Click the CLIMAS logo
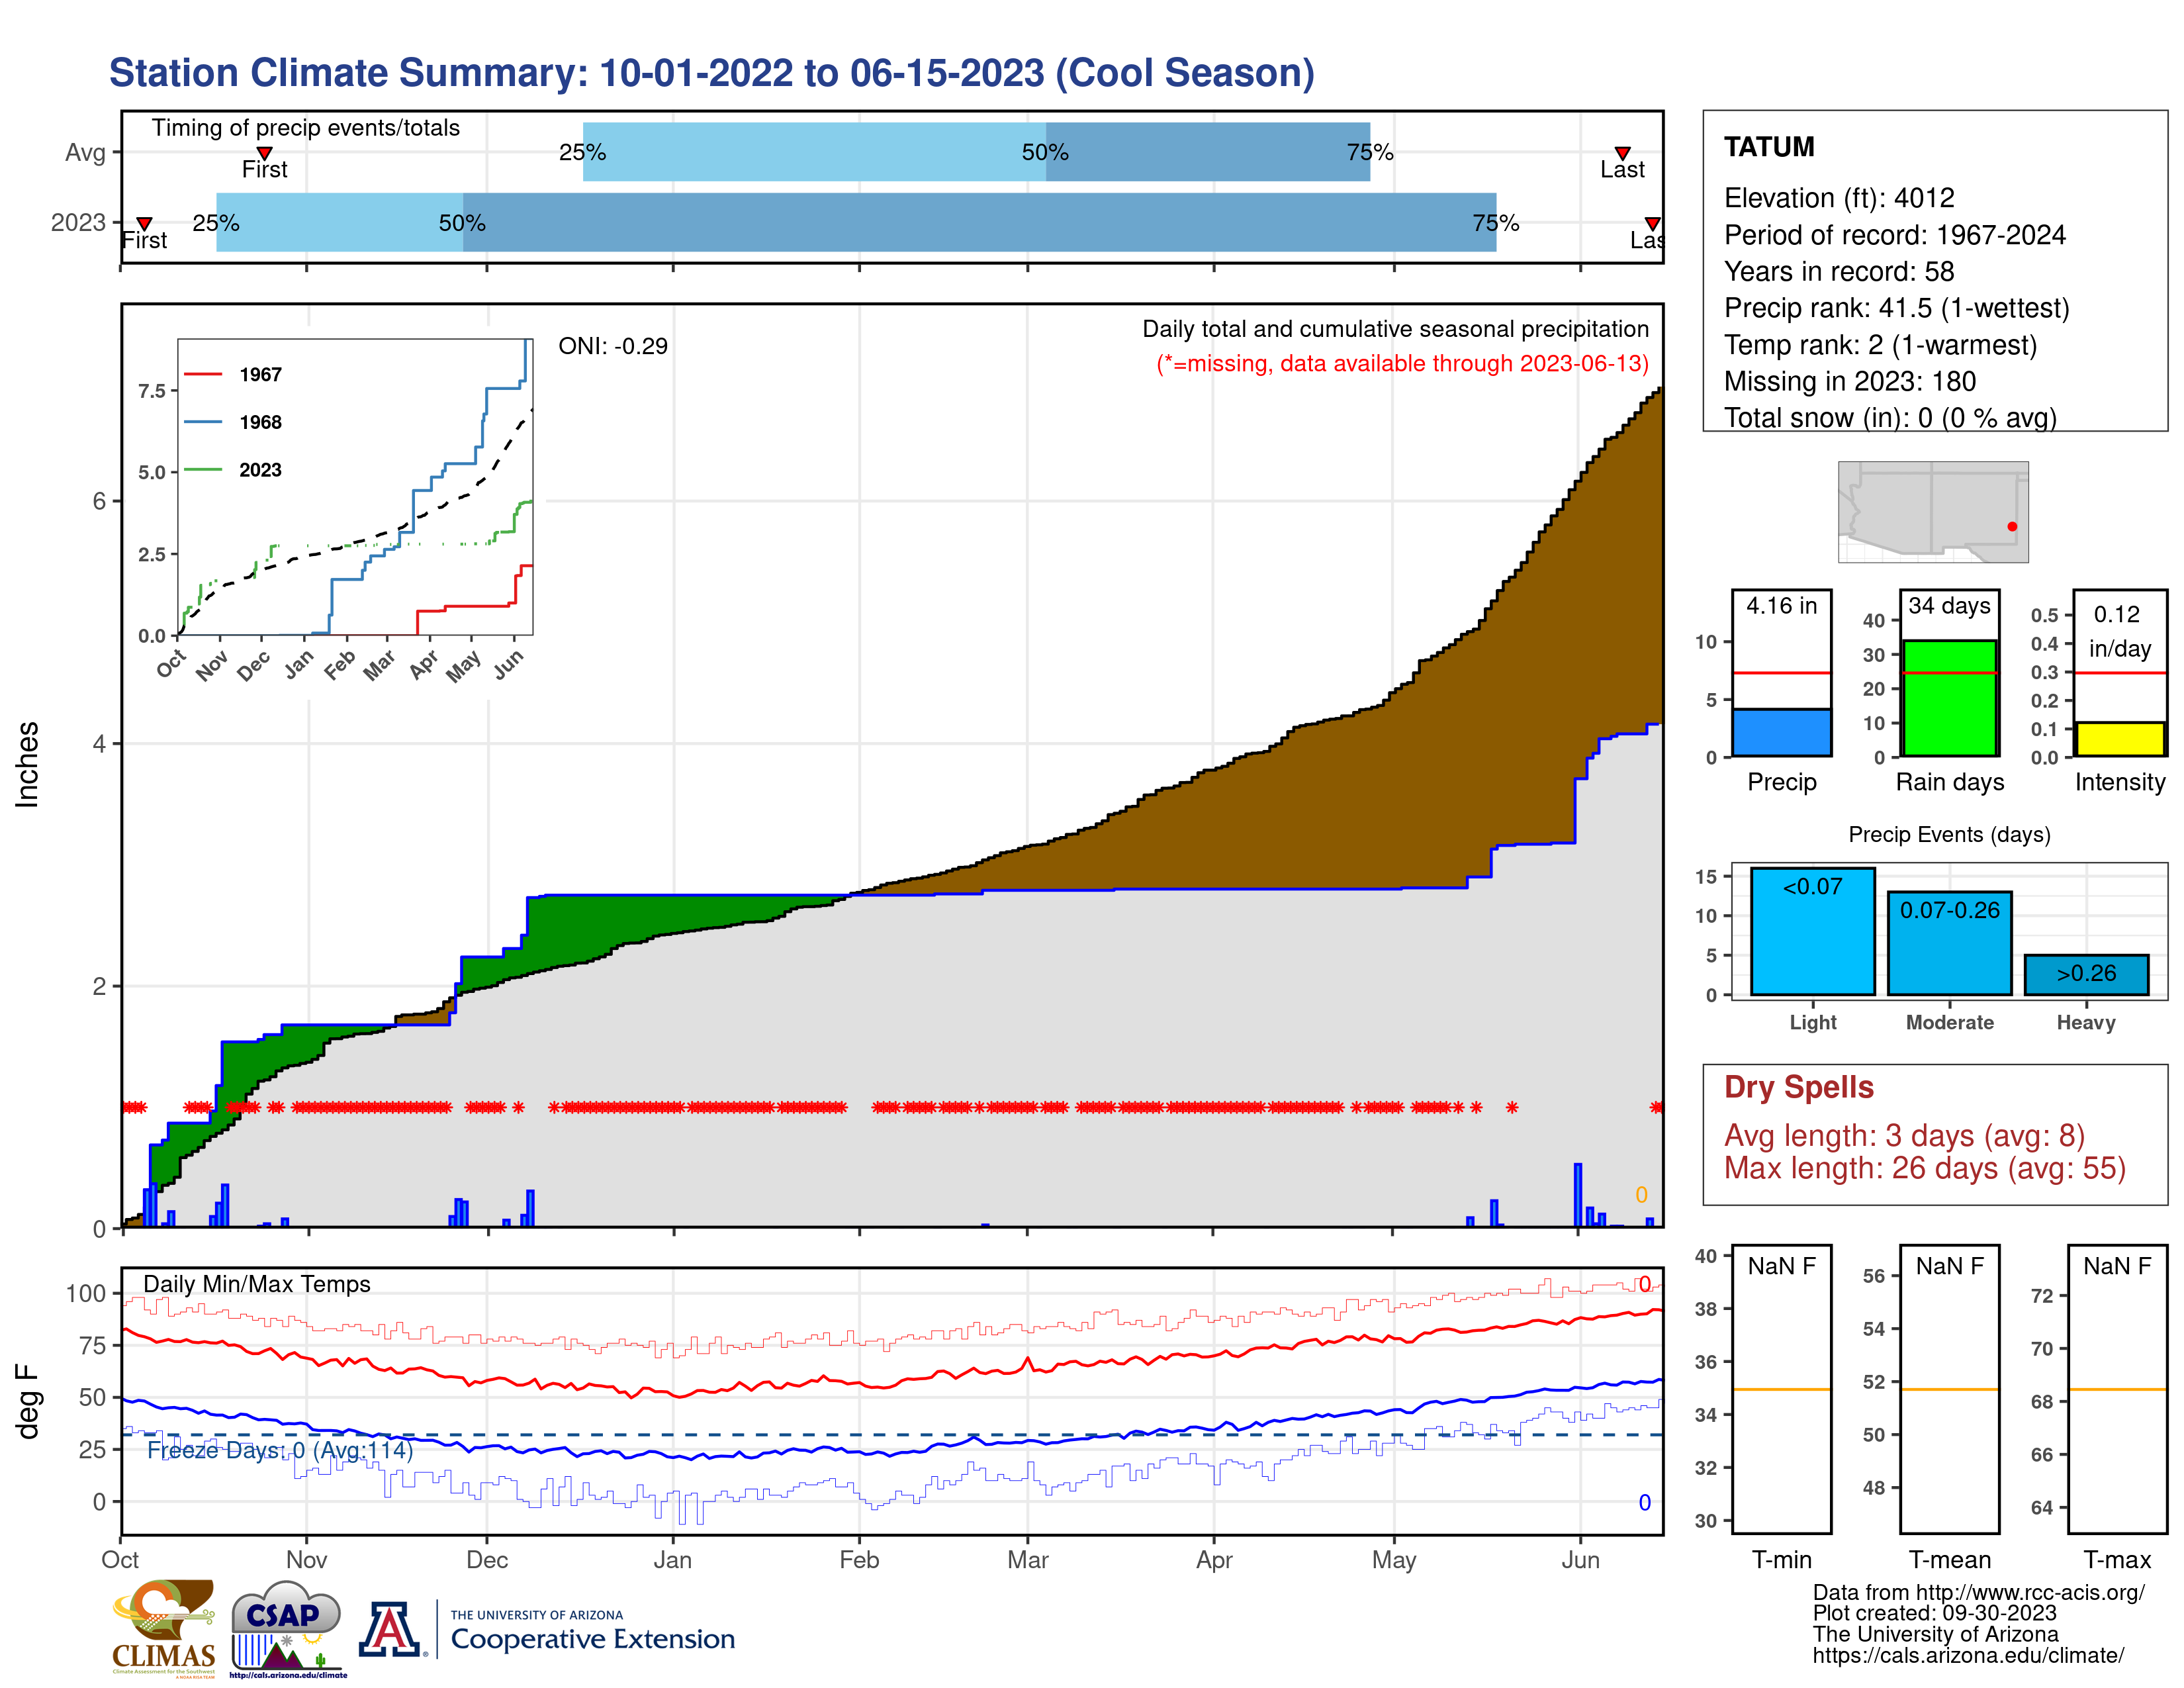2184x1688 pixels. pos(163,1628)
